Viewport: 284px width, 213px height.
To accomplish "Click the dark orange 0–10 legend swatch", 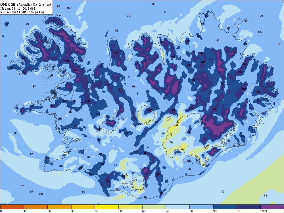I will [x=12, y=207].
